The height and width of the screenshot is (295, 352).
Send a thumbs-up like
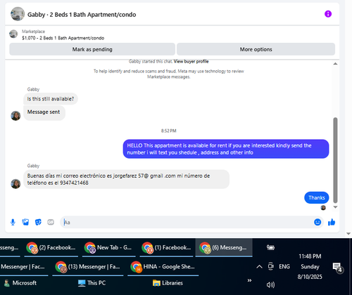click(x=332, y=222)
